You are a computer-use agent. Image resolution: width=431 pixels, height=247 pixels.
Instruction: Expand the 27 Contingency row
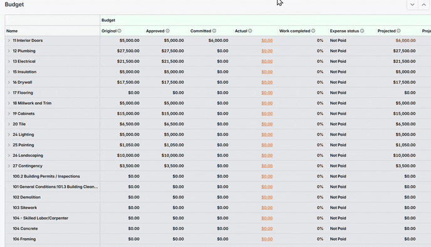point(9,166)
